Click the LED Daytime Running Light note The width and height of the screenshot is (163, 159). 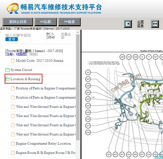[x=104, y=63]
